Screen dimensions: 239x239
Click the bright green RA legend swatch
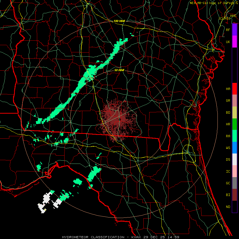point(234,136)
